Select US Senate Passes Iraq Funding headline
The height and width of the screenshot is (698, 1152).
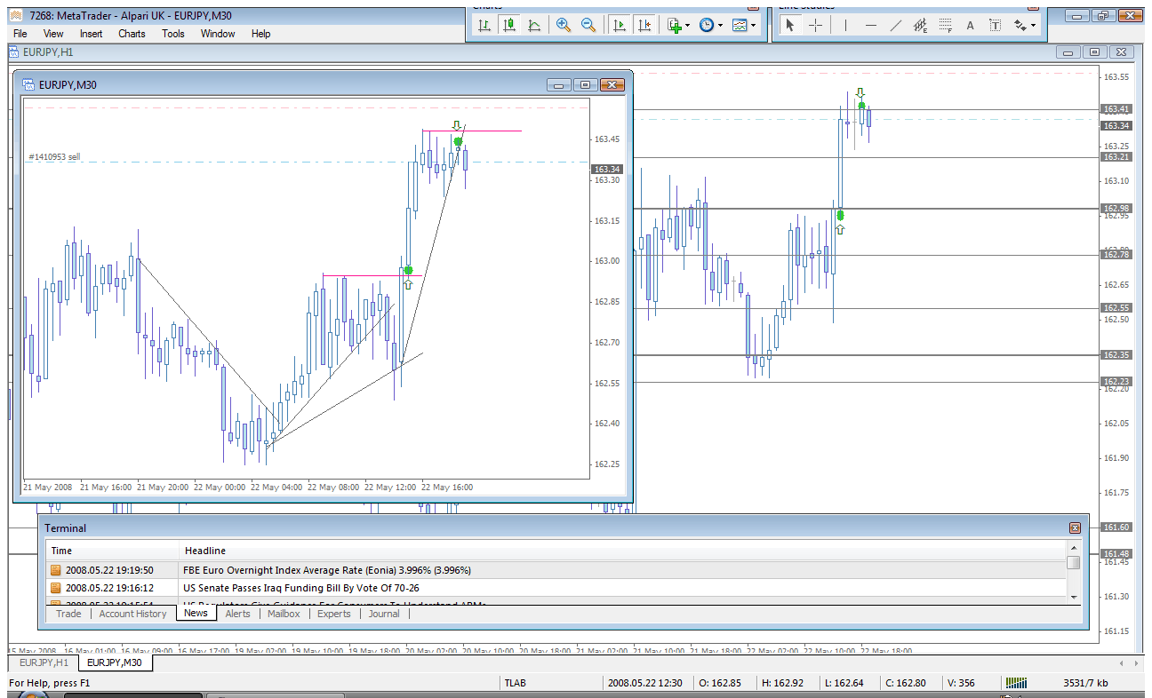(556, 588)
